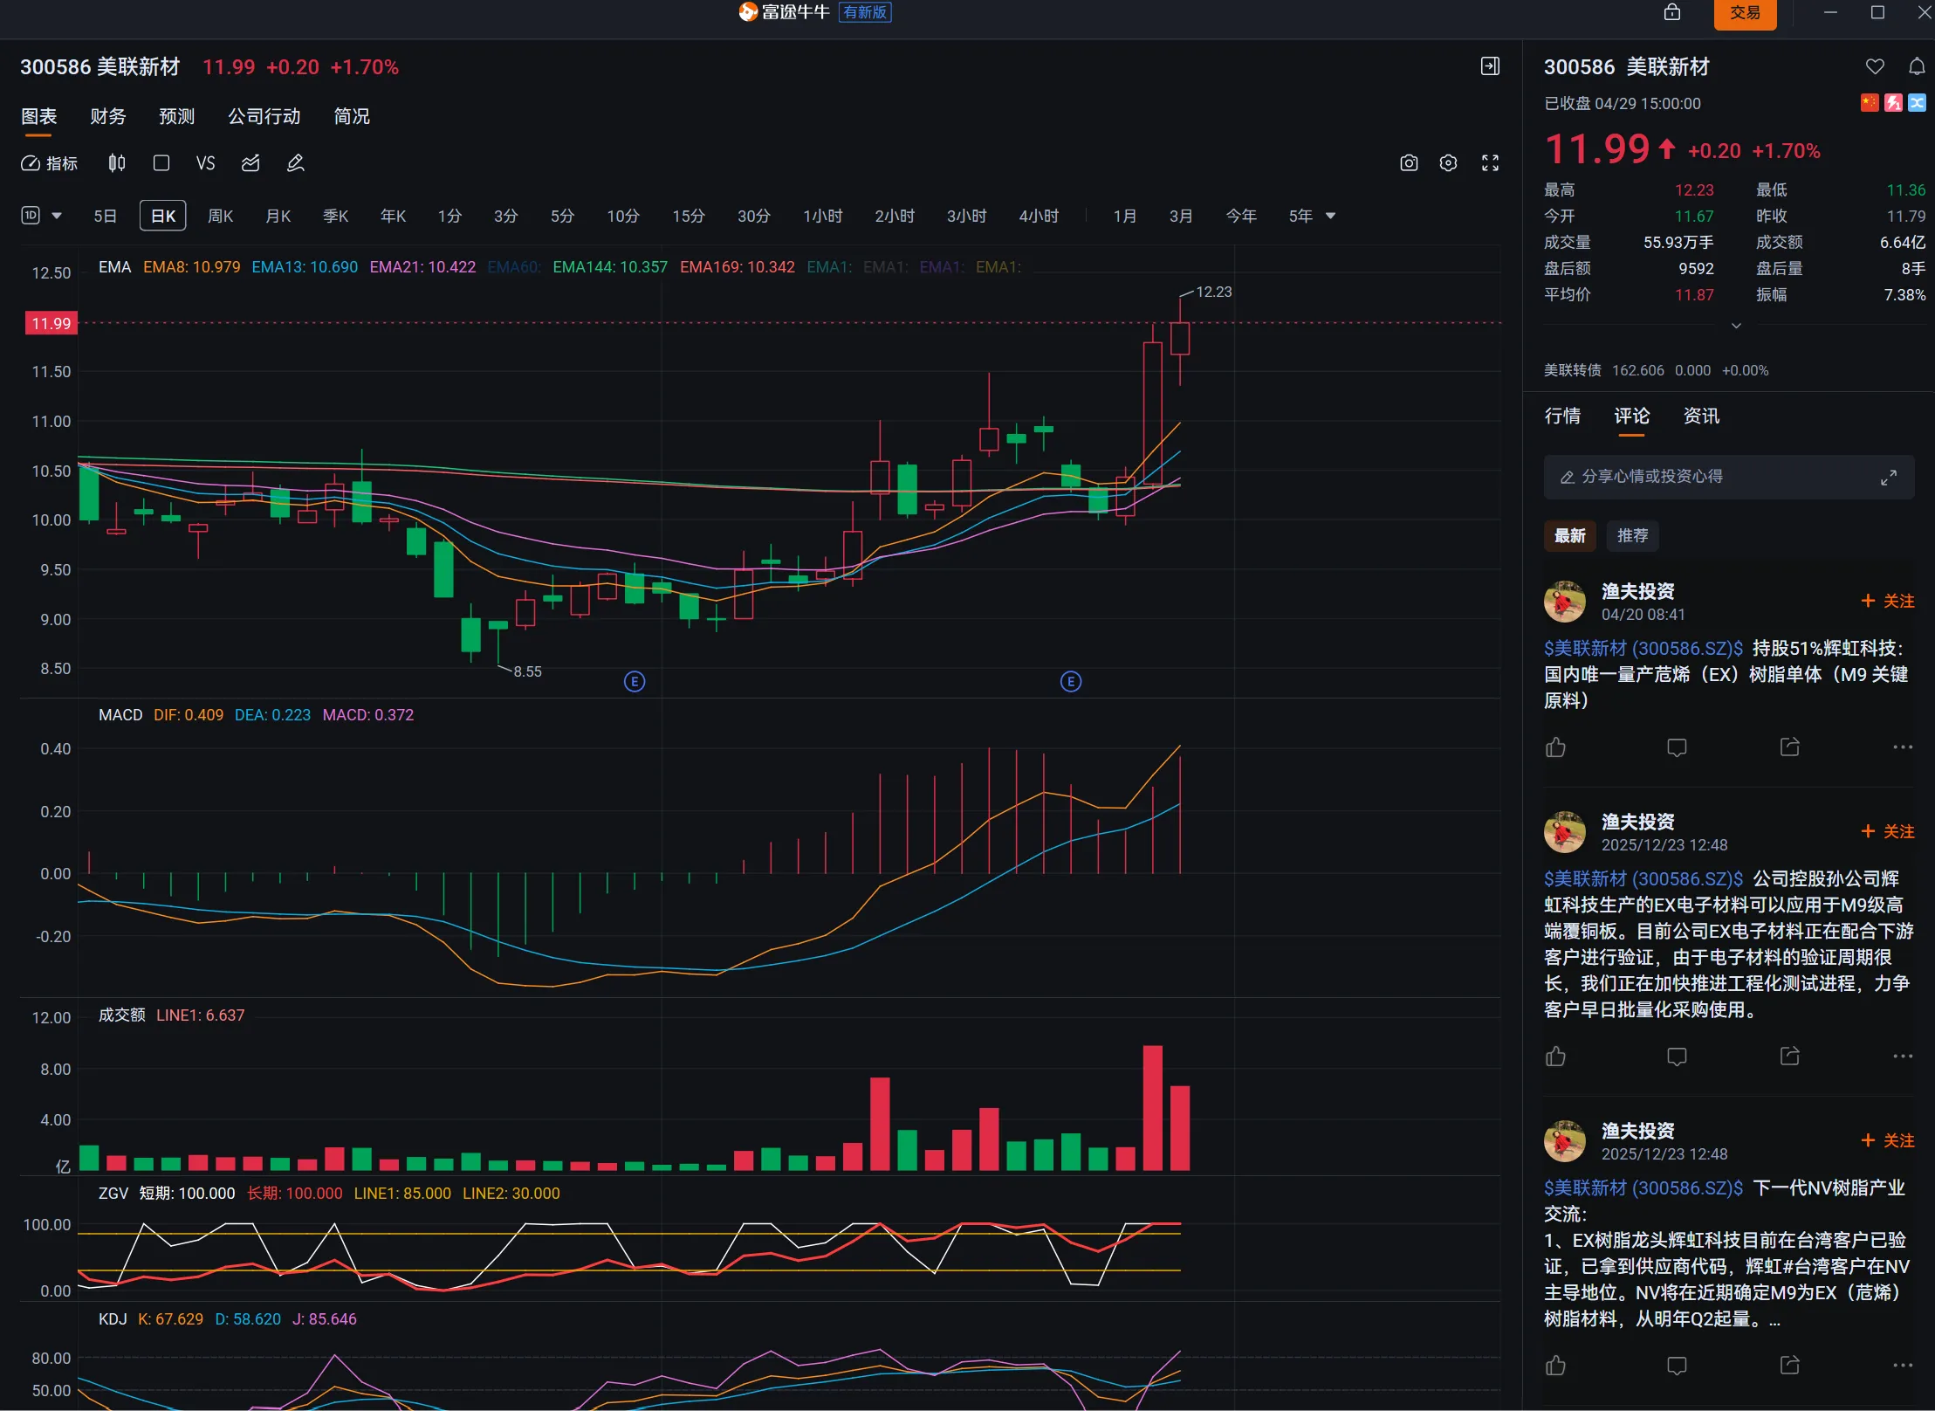Open 美联转债 162.606 bond quote row
Screen dimensions: 1935x1411
[1657, 370]
